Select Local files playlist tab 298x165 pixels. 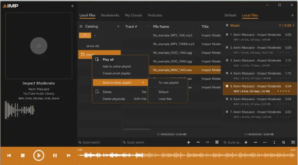click(250, 15)
